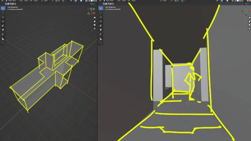Screen dimensions: 251x141
Task: Click the pan hand icon in left viewport
Action: tap(94, 22)
